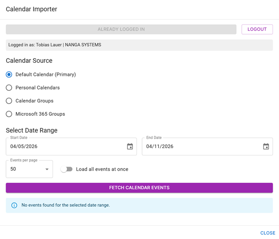This screenshot has height=239, width=279.
Task: Click the Fetch Calendar Events button
Action: 139,188
